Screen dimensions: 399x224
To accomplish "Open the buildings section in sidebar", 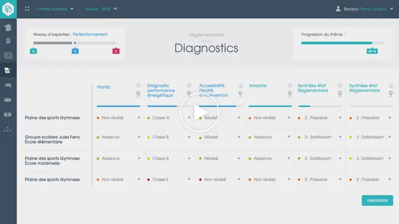I will click(x=8, y=41).
